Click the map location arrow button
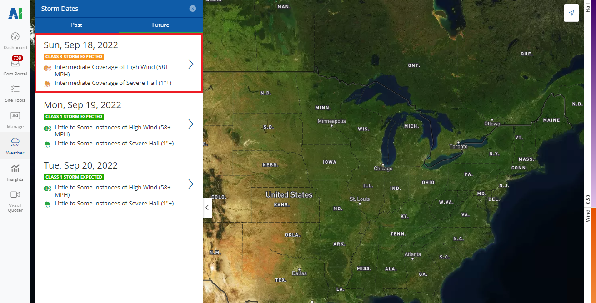Viewport: 596px width, 303px height. [x=571, y=13]
